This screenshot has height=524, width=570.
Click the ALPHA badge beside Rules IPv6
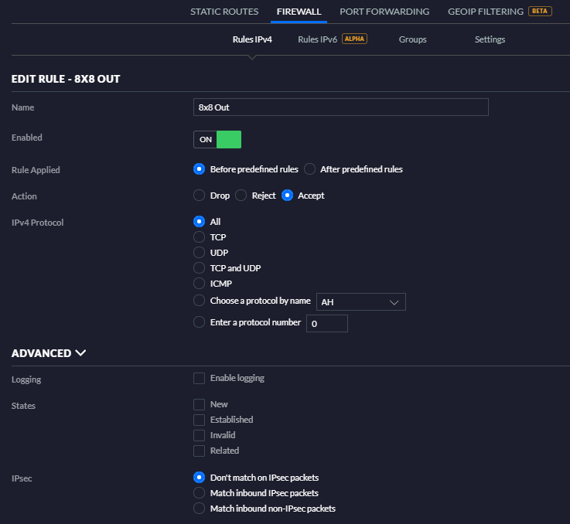point(354,39)
